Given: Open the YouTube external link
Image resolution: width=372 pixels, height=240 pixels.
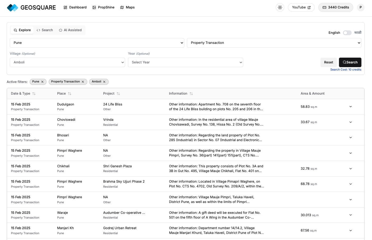Looking at the screenshot, I should [x=301, y=7].
